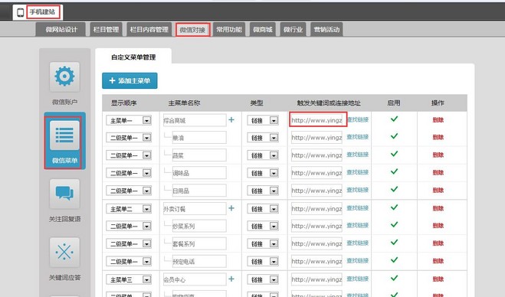Click the 会员中心 menu name field
The width and height of the screenshot is (505, 297).
[195, 279]
